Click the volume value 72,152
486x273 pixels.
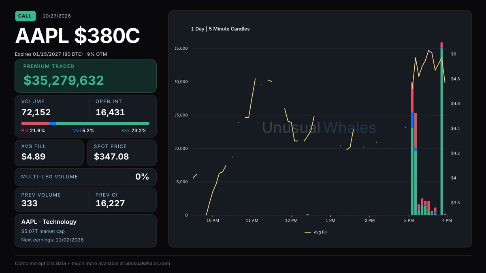[x=36, y=112]
